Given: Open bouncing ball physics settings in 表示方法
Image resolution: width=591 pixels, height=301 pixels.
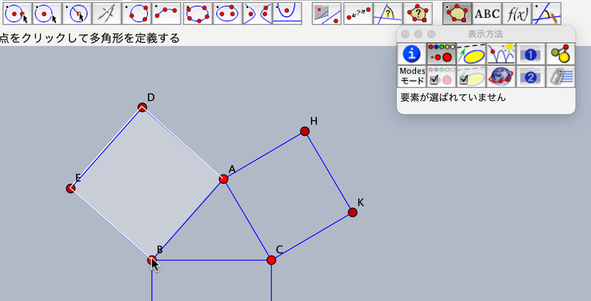Looking at the screenshot, I should pos(501,54).
